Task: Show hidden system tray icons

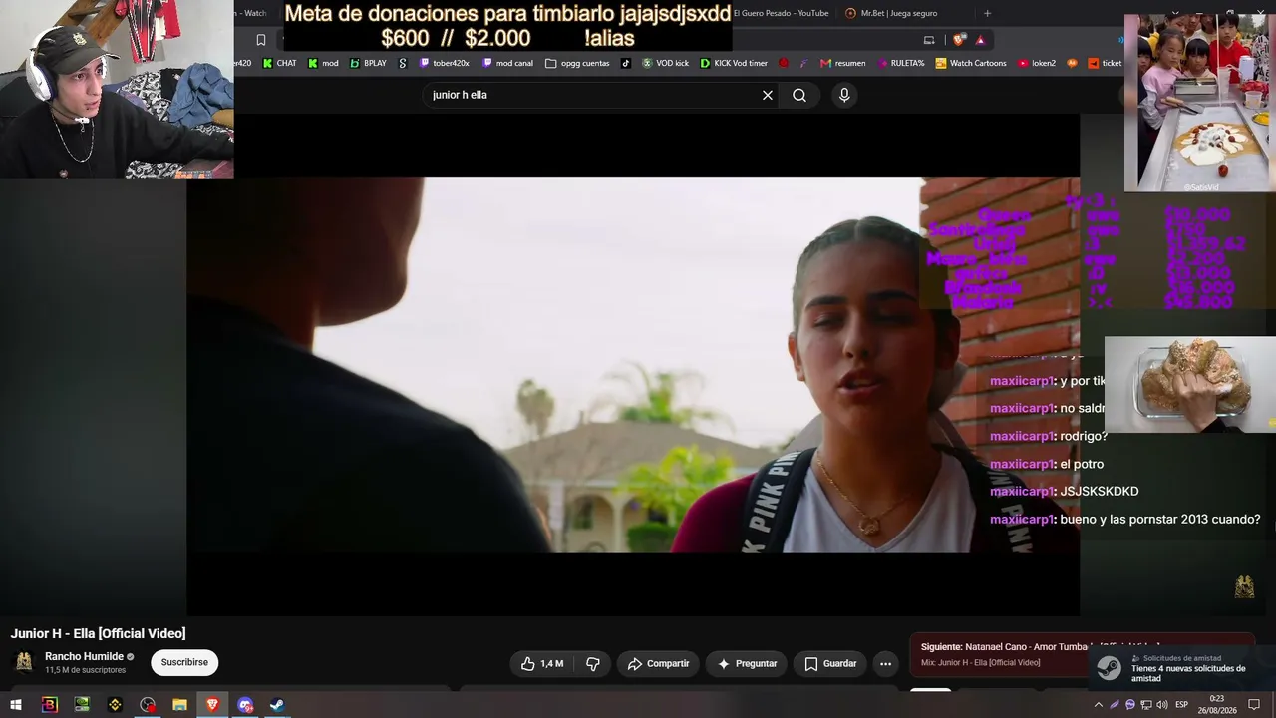Action: tap(1099, 705)
